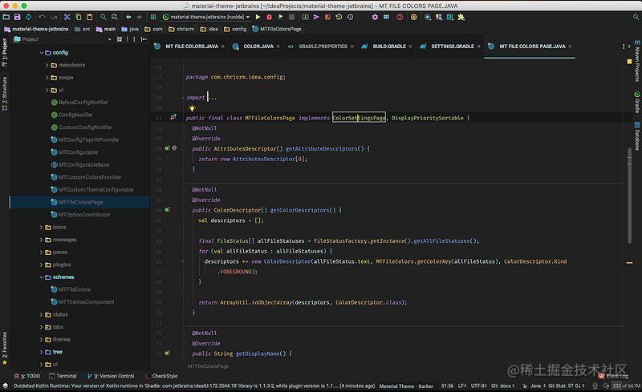
Task: Click the gutter override marker beside getColorDescriptors
Action: click(167, 209)
